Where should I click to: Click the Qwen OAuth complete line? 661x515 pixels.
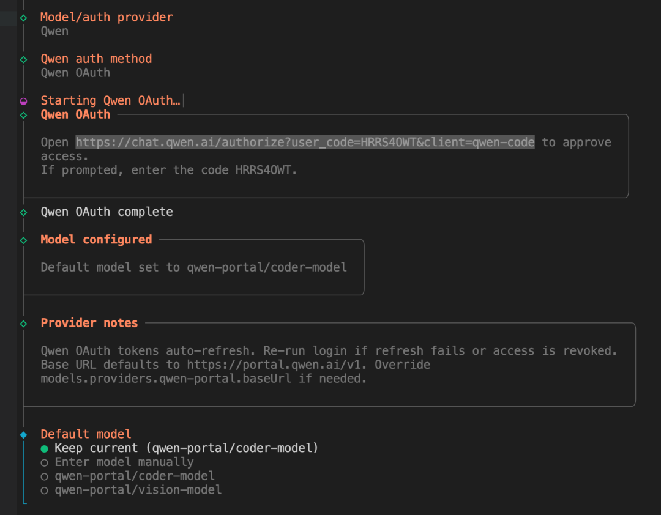(106, 212)
